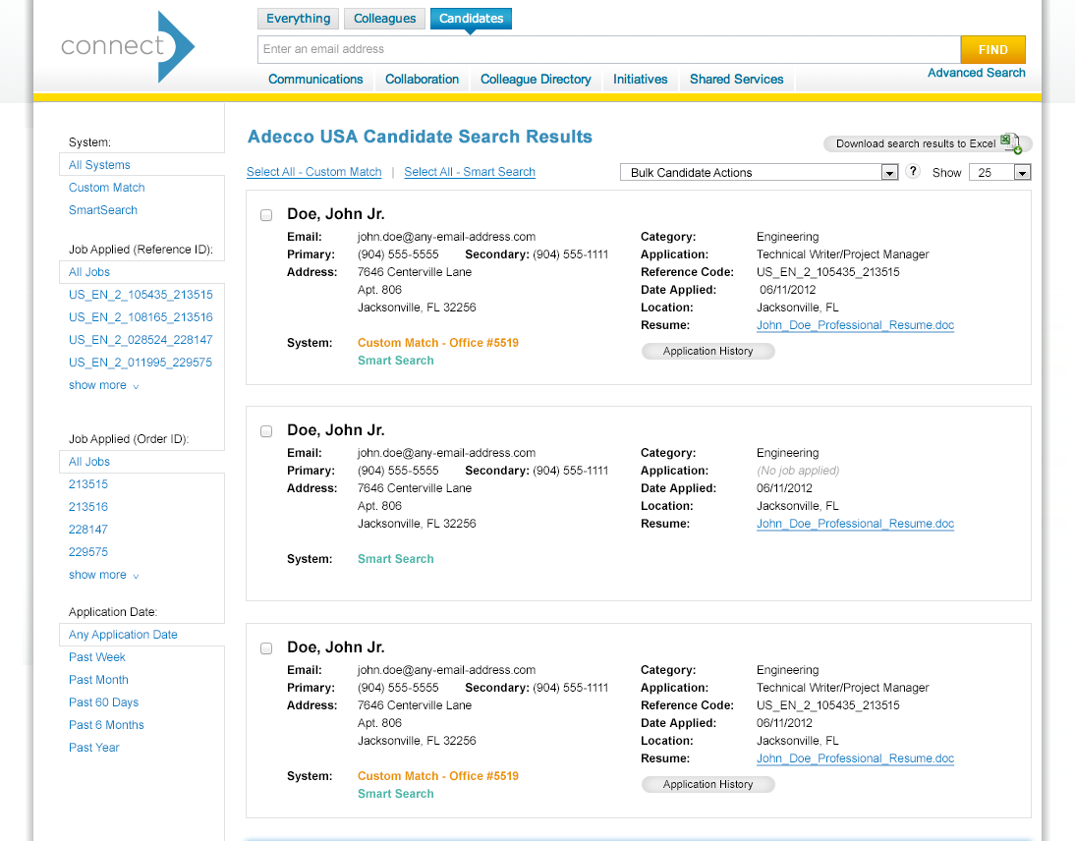Viewport: 1075px width, 841px height.
Task: Click the FIND button
Action: click(992, 49)
